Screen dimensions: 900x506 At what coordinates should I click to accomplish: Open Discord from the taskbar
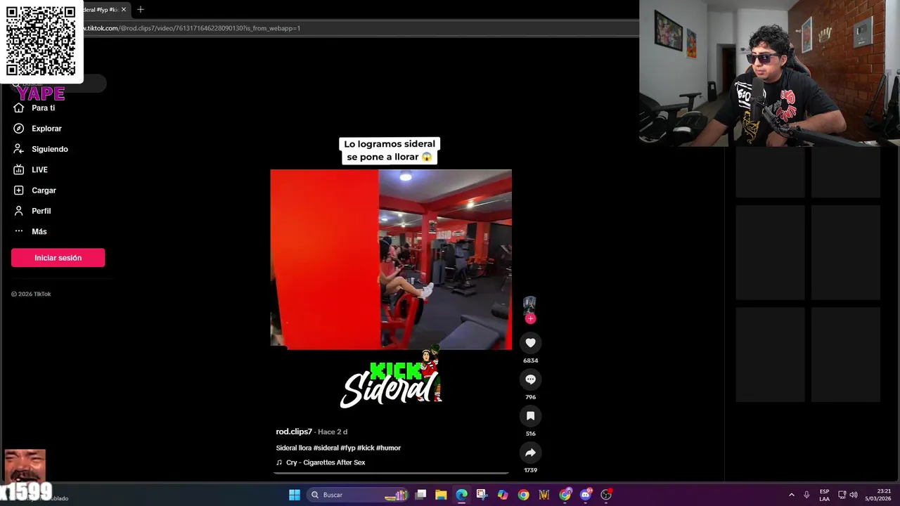point(586,495)
